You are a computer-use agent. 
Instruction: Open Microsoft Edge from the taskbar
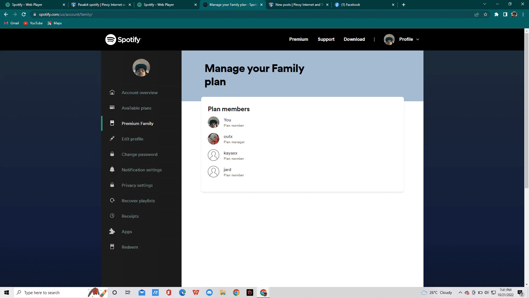(182, 292)
